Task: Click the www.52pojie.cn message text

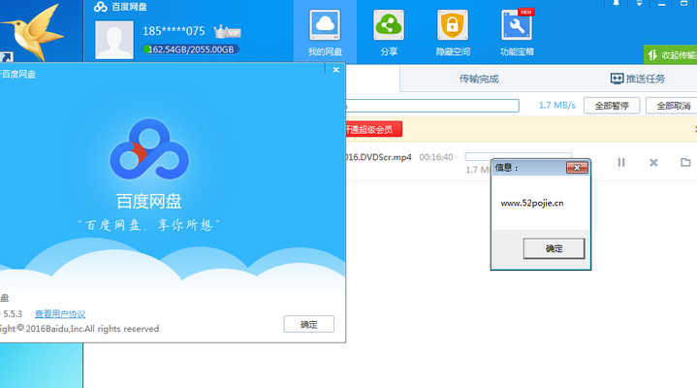Action: point(532,203)
